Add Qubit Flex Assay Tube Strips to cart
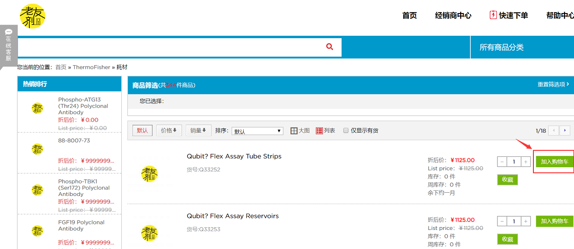This screenshot has height=249, width=574. pos(554,162)
